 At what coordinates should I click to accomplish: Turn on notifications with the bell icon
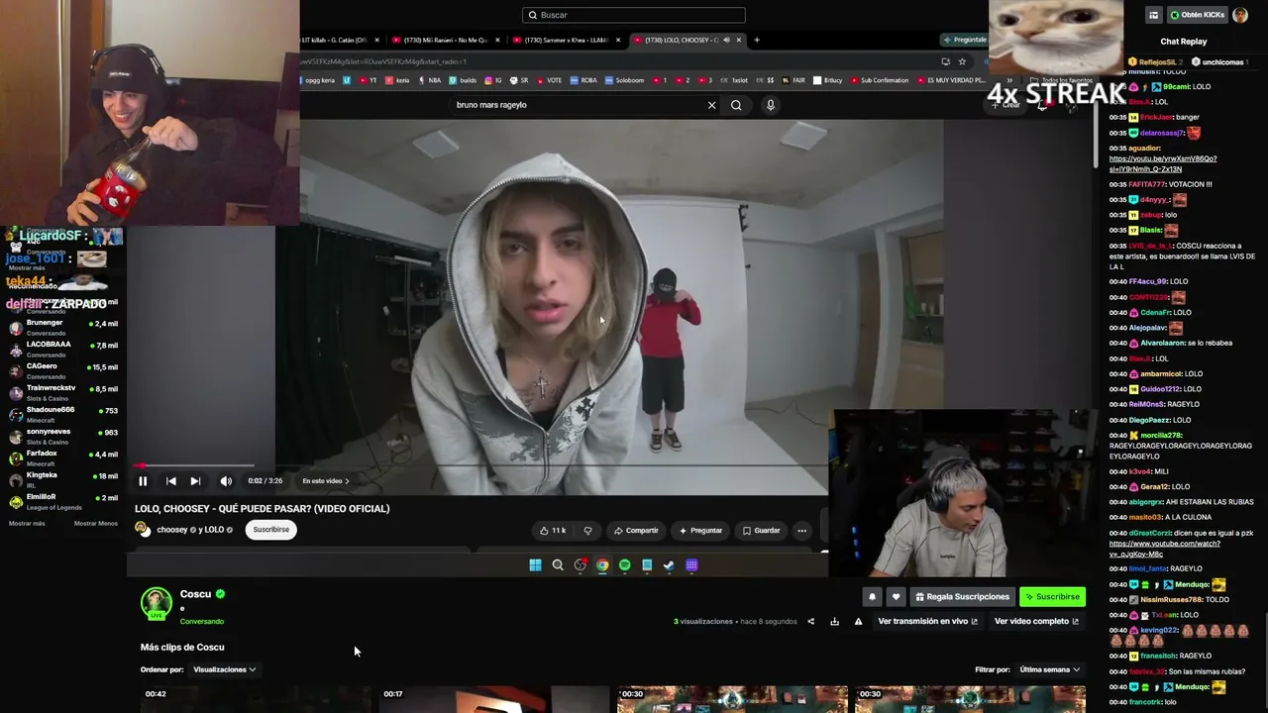tap(872, 597)
